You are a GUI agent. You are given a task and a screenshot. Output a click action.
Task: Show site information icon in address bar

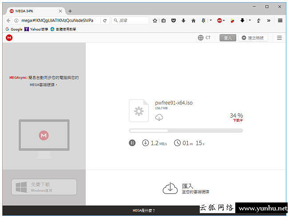(x=16, y=20)
